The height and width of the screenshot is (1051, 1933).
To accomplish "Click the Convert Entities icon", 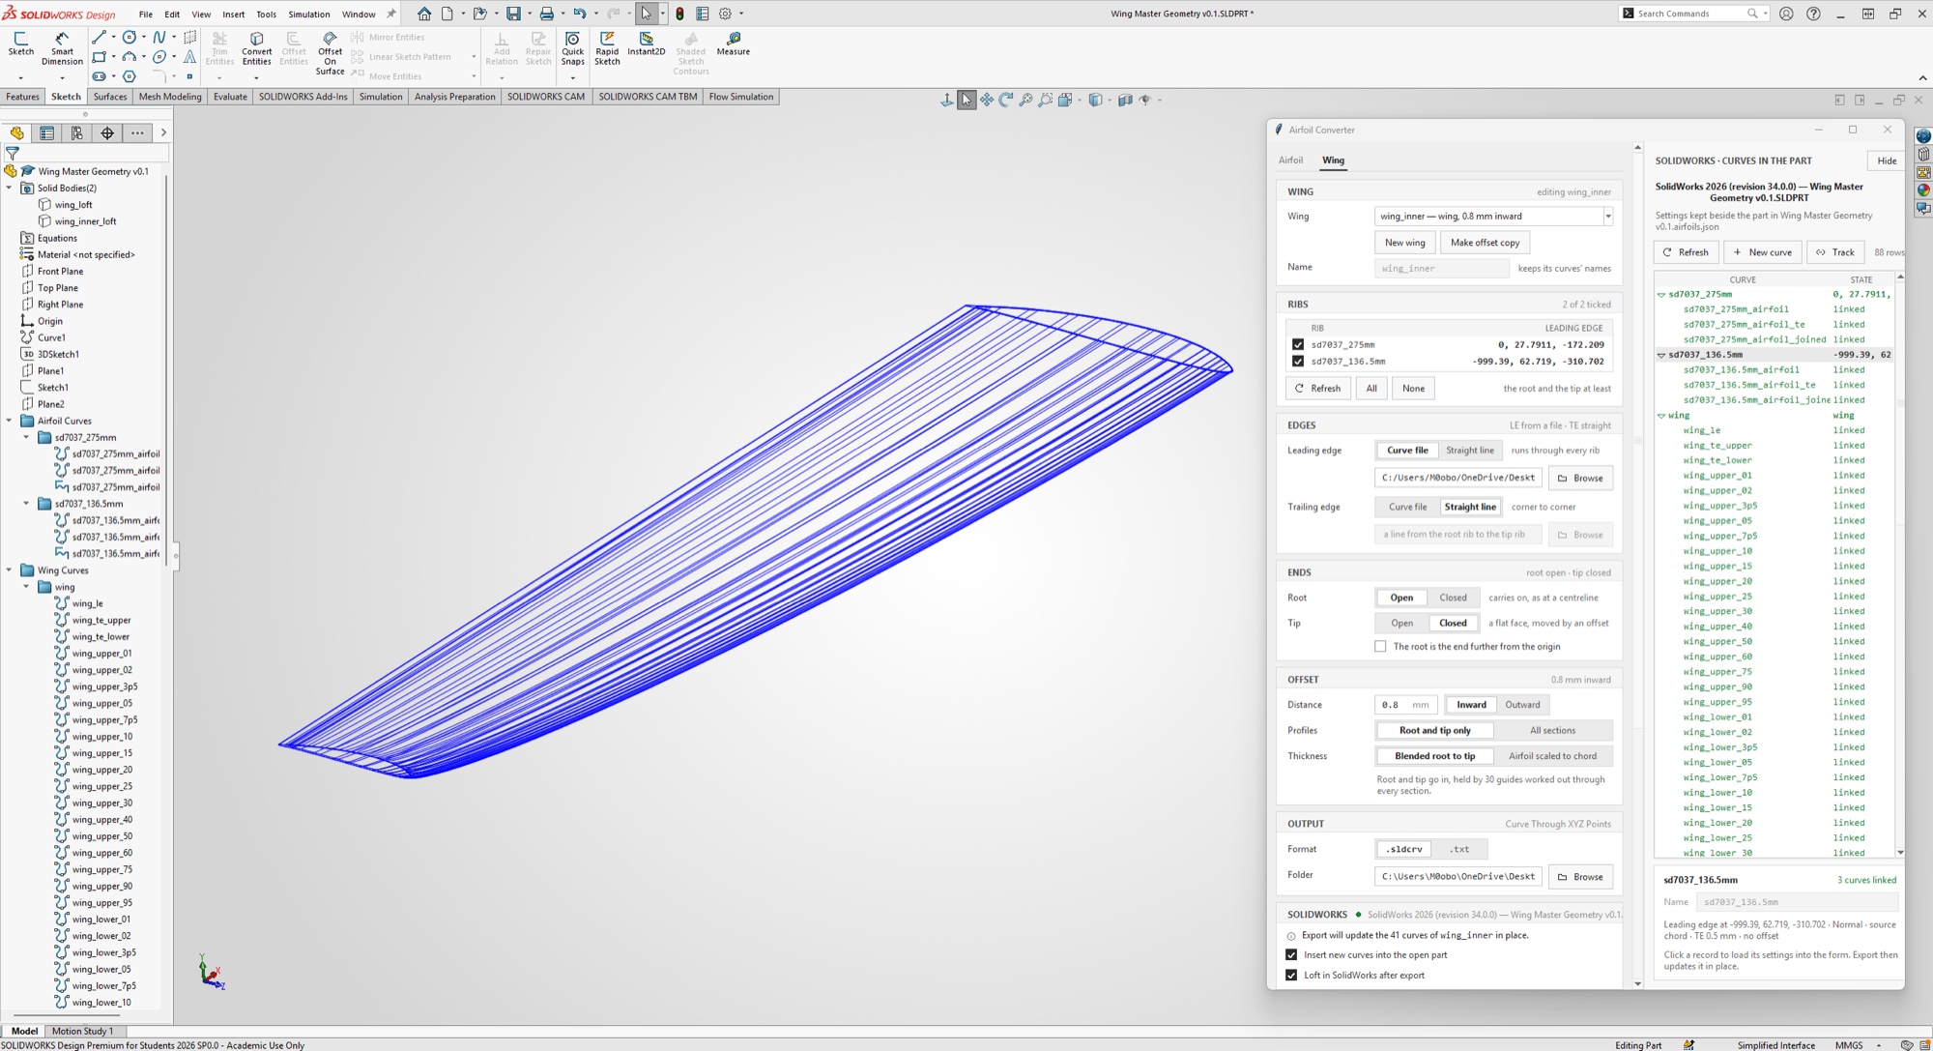I will [256, 47].
